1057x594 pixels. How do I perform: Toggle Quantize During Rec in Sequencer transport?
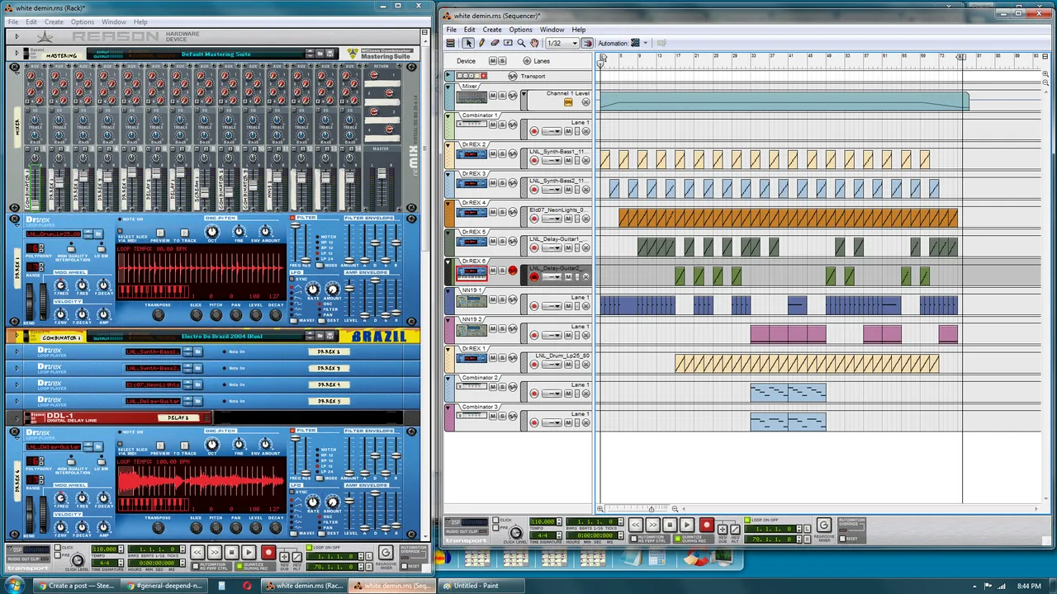tap(677, 539)
